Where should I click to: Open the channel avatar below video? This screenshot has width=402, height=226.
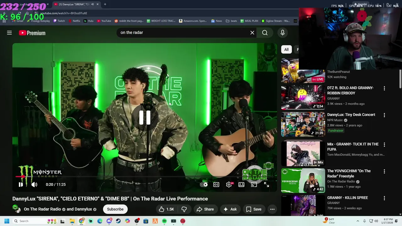coord(16,209)
